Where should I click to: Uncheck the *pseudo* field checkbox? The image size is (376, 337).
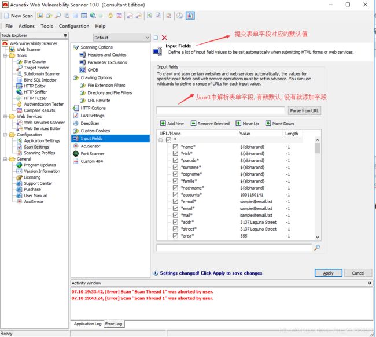point(175,160)
